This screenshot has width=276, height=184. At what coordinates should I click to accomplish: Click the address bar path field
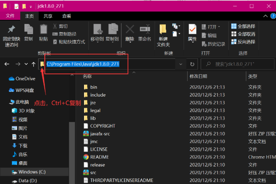[x=107, y=64]
